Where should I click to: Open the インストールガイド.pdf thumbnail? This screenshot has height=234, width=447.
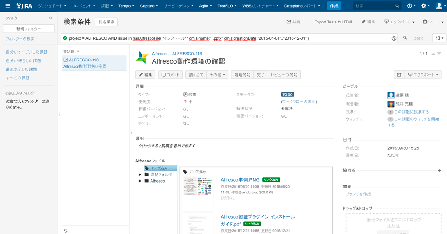click(x=198, y=223)
